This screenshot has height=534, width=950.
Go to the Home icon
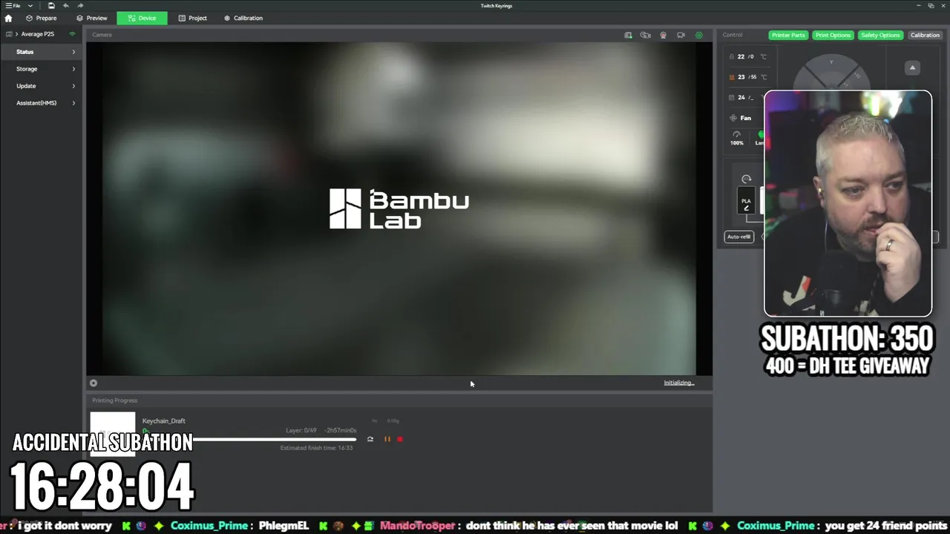[8, 18]
